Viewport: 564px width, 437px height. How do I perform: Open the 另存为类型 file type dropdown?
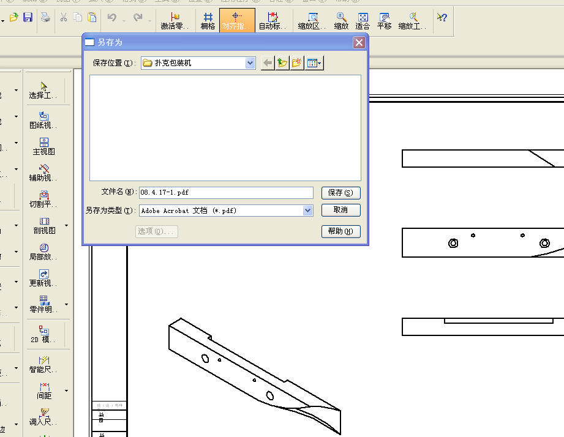307,211
